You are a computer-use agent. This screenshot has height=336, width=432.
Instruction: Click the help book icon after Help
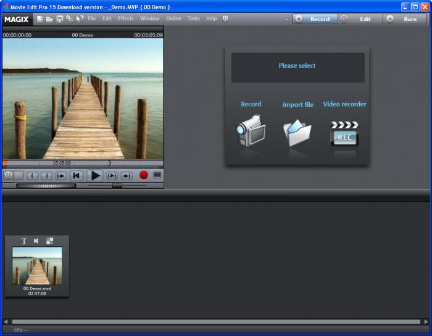[x=225, y=19]
